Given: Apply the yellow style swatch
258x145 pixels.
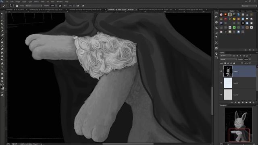Looking at the screenshot, I should pos(234,19).
